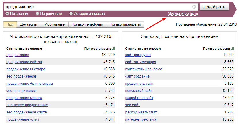Open the 'поисковый сайт' similar query
242x124 pixels.
[139, 91]
